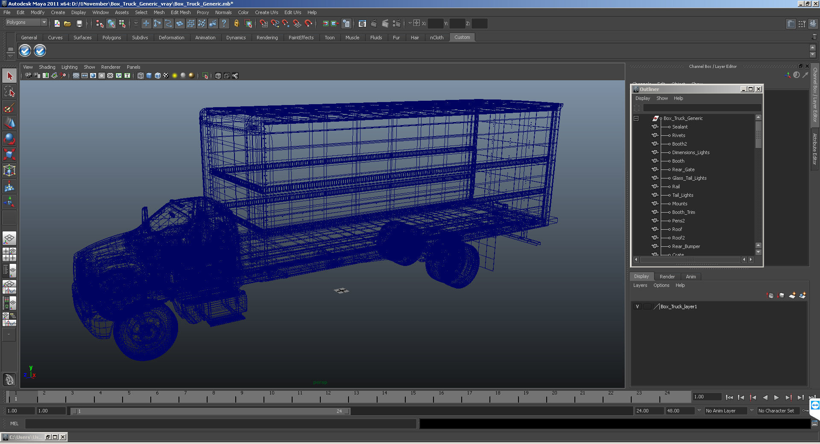Toggle smooth shade all in viewport
820x444 pixels.
[x=149, y=76]
